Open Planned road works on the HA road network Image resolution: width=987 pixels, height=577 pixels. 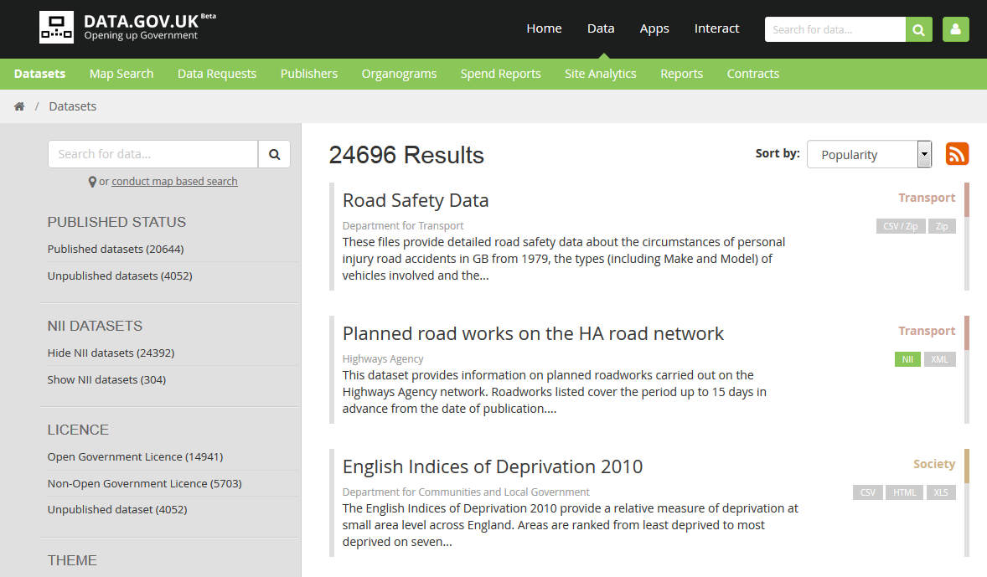[x=533, y=333]
